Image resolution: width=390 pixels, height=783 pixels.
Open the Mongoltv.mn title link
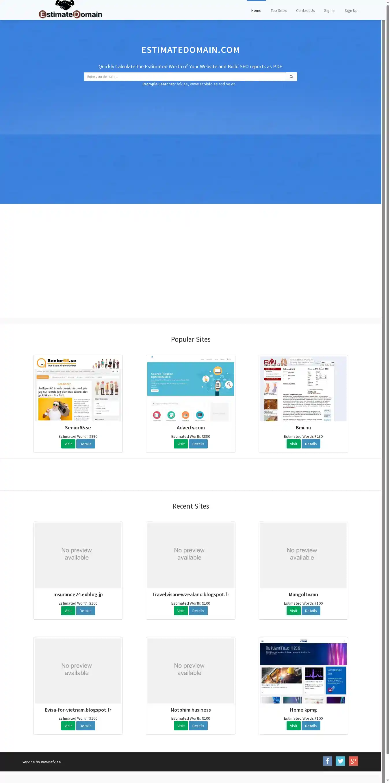(303, 594)
